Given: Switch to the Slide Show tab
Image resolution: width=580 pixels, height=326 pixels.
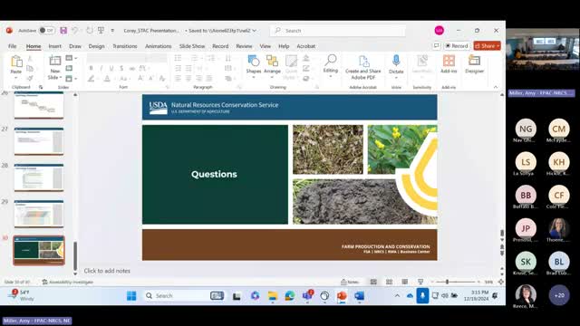Looking at the screenshot, I should pyautogui.click(x=192, y=46).
